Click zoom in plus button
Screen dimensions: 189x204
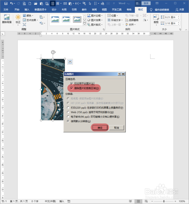(175, 201)
